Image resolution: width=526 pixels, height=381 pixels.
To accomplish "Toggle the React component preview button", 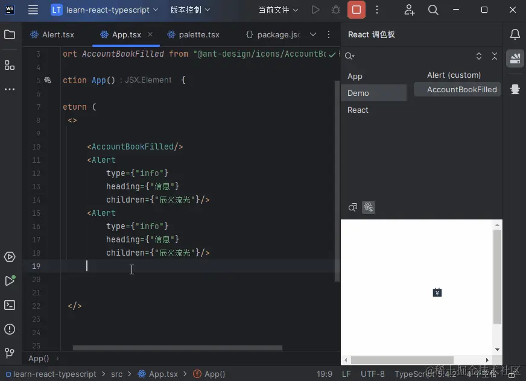I will click(369, 207).
